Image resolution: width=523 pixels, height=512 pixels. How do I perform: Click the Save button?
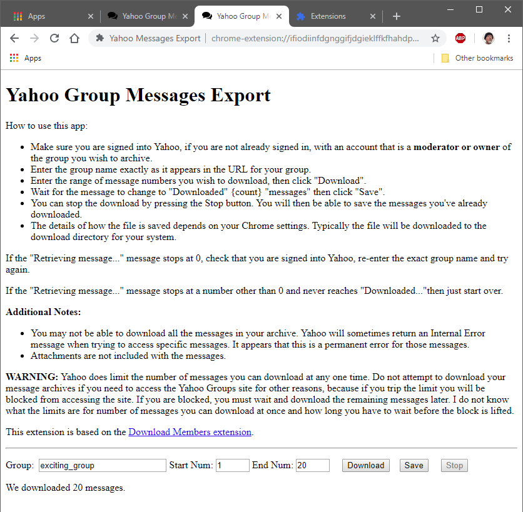tap(414, 465)
